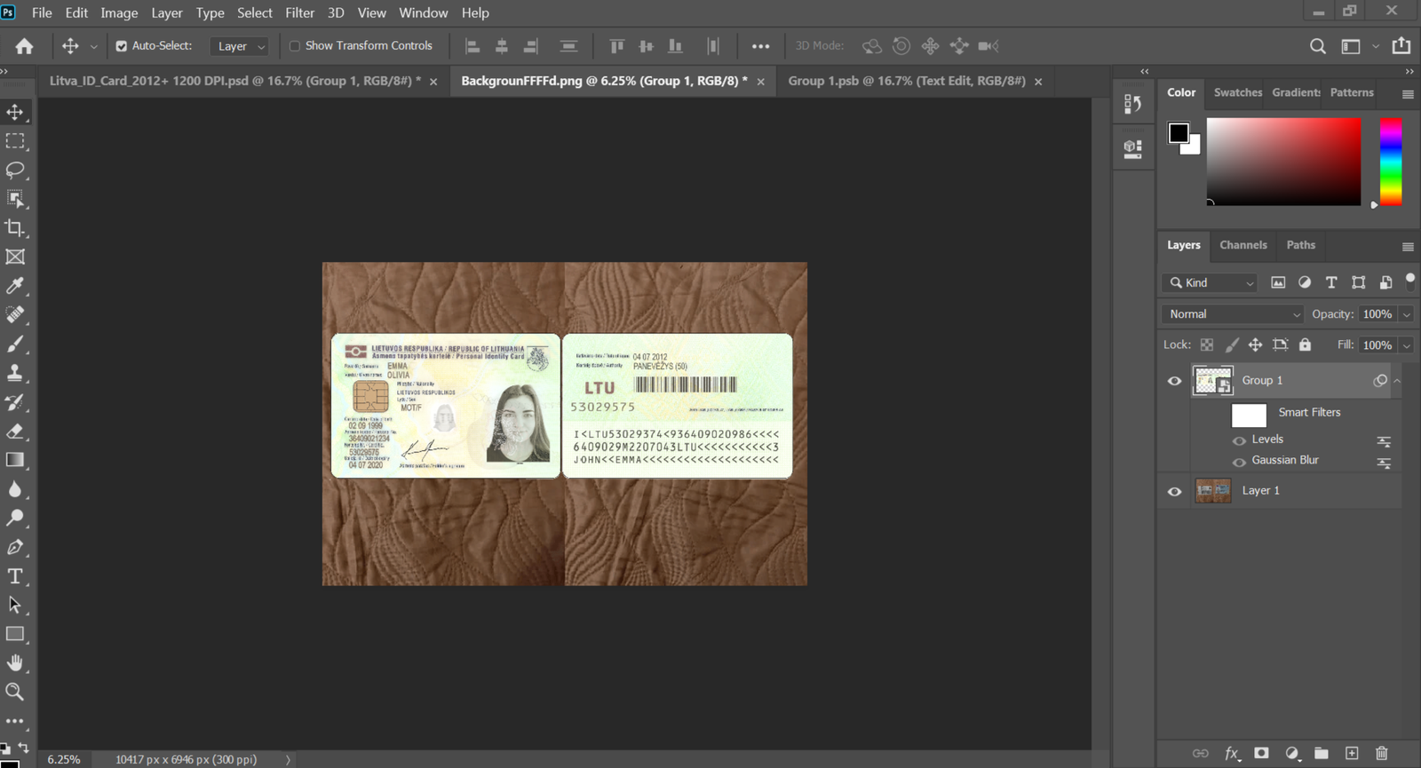Toggle the Auto-Select checkbox
The width and height of the screenshot is (1421, 768).
pos(122,46)
